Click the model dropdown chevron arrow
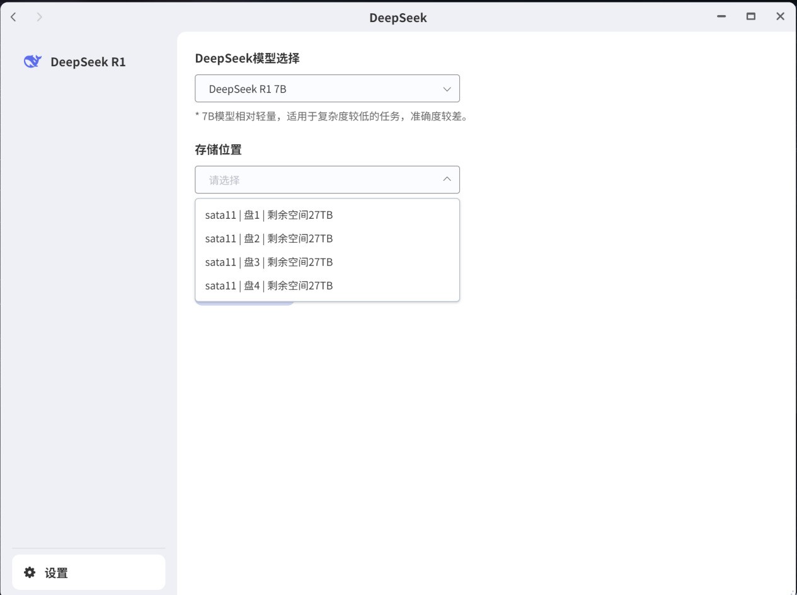 click(x=447, y=89)
